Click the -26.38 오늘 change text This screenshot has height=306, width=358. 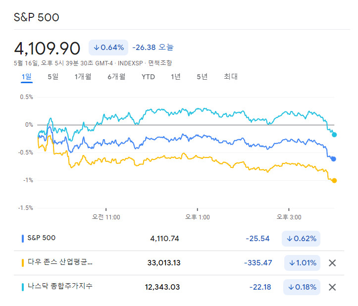click(153, 48)
